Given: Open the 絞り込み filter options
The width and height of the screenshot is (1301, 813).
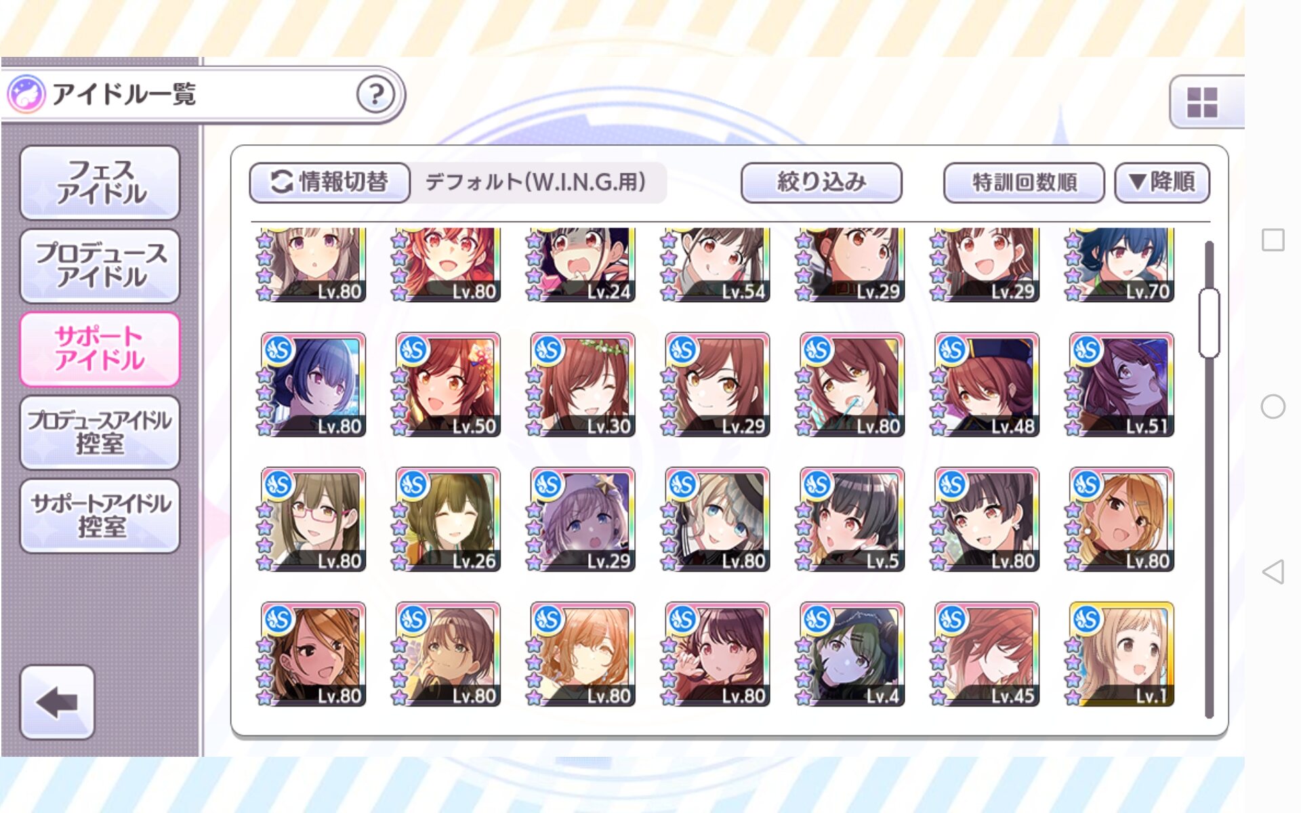Looking at the screenshot, I should 821,182.
